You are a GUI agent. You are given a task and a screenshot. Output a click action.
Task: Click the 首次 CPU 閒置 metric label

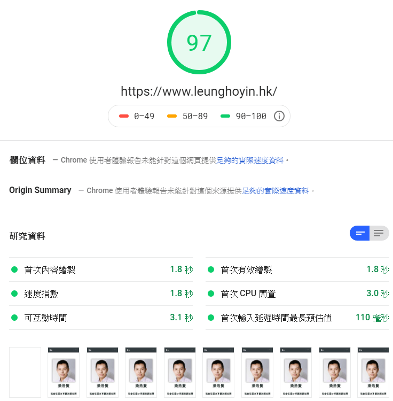click(248, 294)
